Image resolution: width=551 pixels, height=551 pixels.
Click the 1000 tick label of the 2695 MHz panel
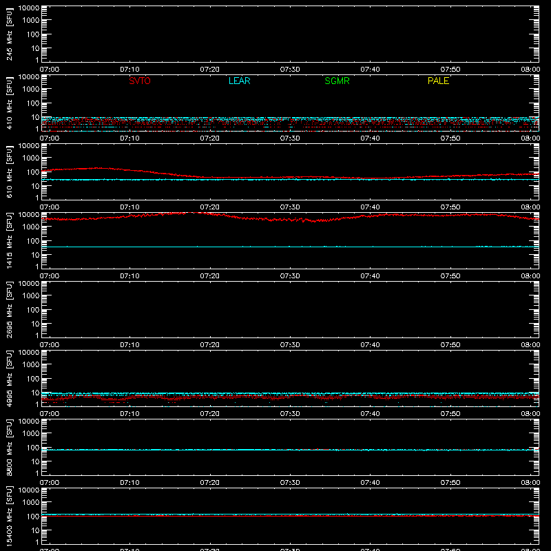pyautogui.click(x=31, y=296)
